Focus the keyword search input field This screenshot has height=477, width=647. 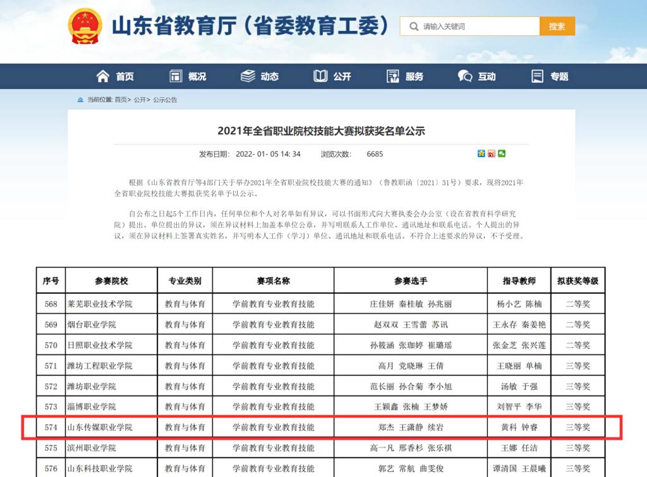click(469, 26)
